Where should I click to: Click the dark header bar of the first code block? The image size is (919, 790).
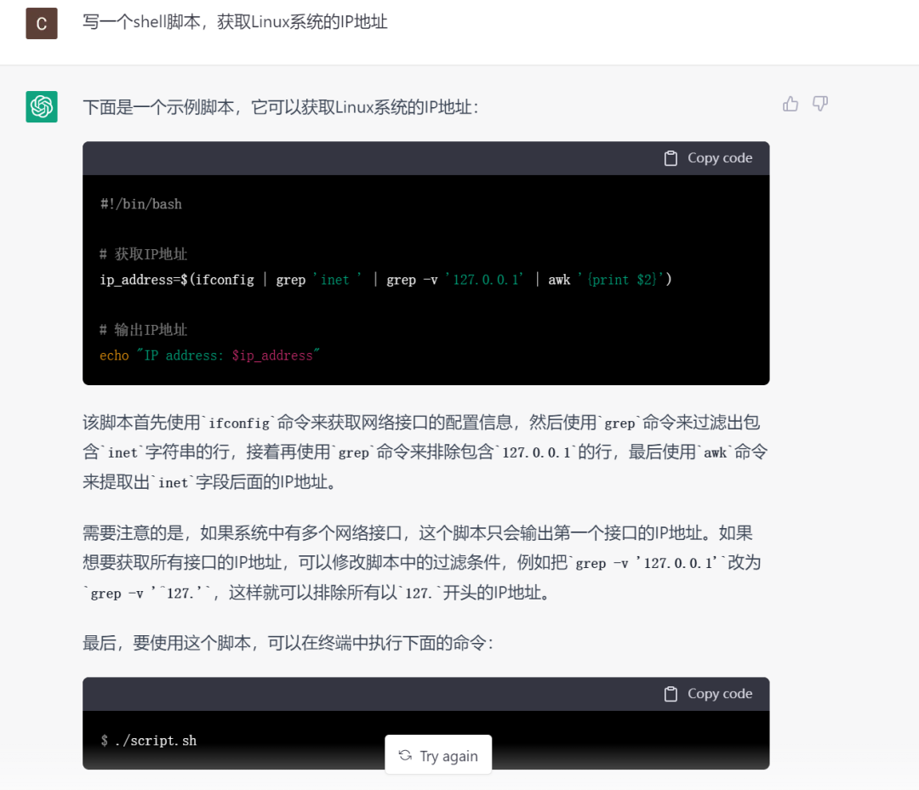tap(340, 157)
